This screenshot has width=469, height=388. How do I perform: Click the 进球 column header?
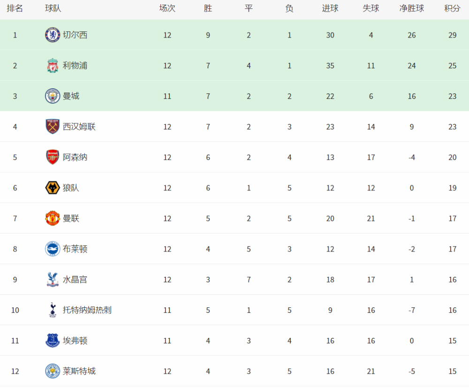330,8
